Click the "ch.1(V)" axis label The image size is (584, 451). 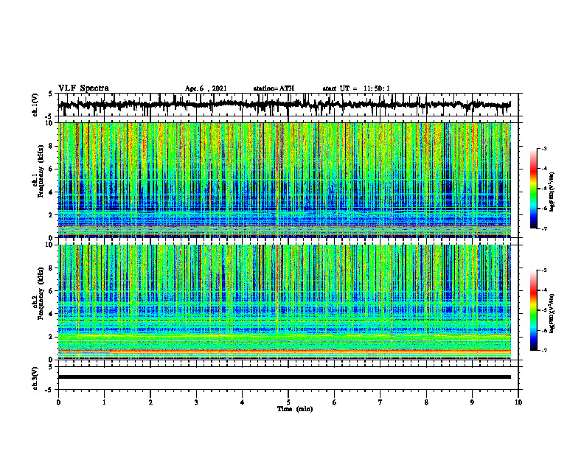(35, 105)
